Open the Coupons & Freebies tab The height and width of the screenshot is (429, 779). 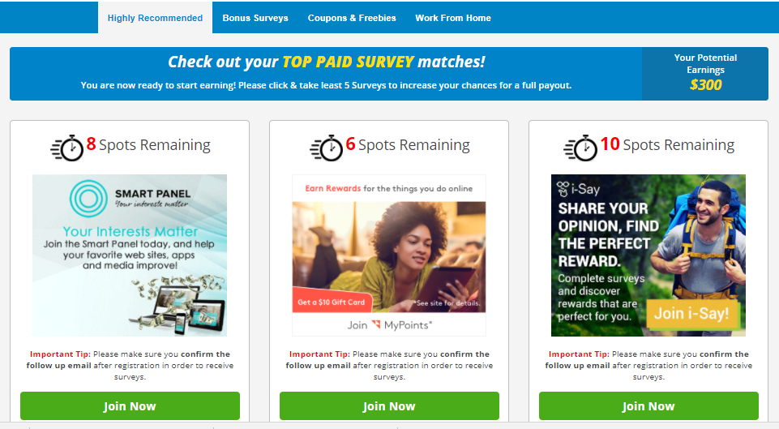click(x=352, y=18)
